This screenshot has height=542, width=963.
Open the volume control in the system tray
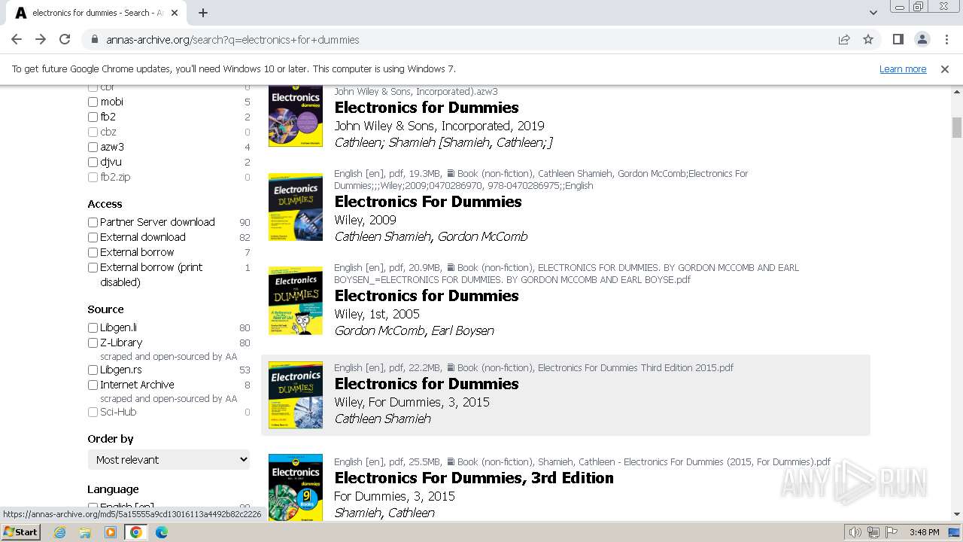(855, 532)
